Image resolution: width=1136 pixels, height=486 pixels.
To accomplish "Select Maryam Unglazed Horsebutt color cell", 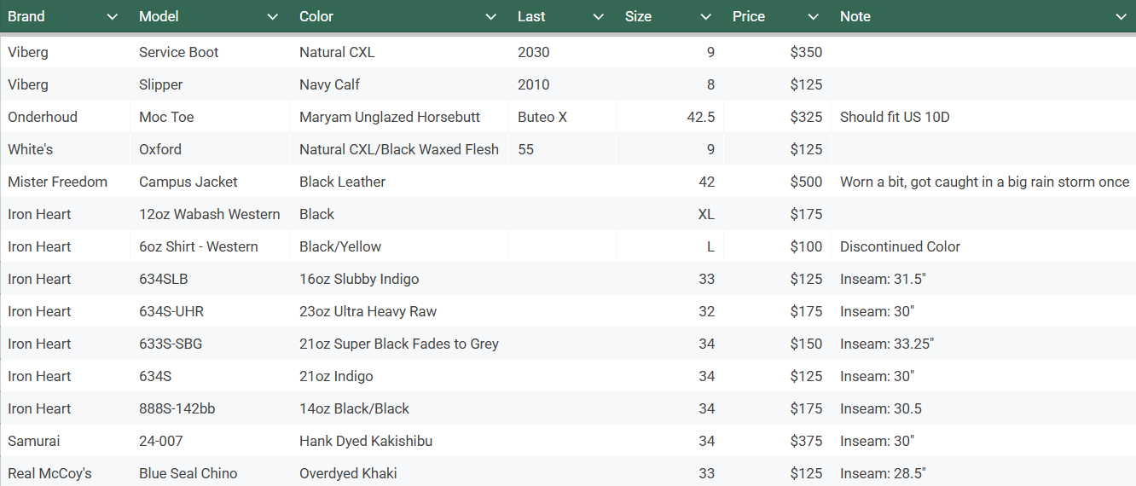I will click(x=399, y=117).
